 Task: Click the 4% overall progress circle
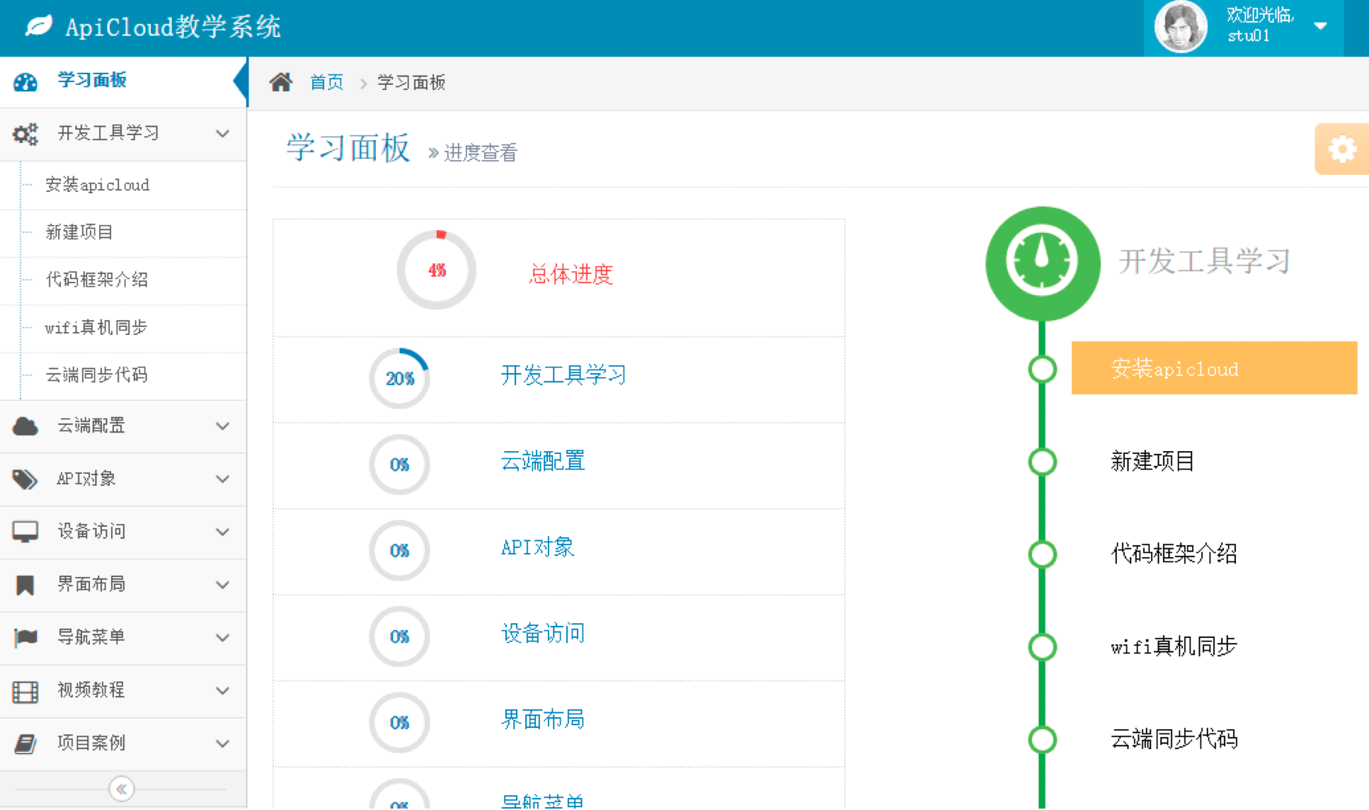pyautogui.click(x=437, y=270)
